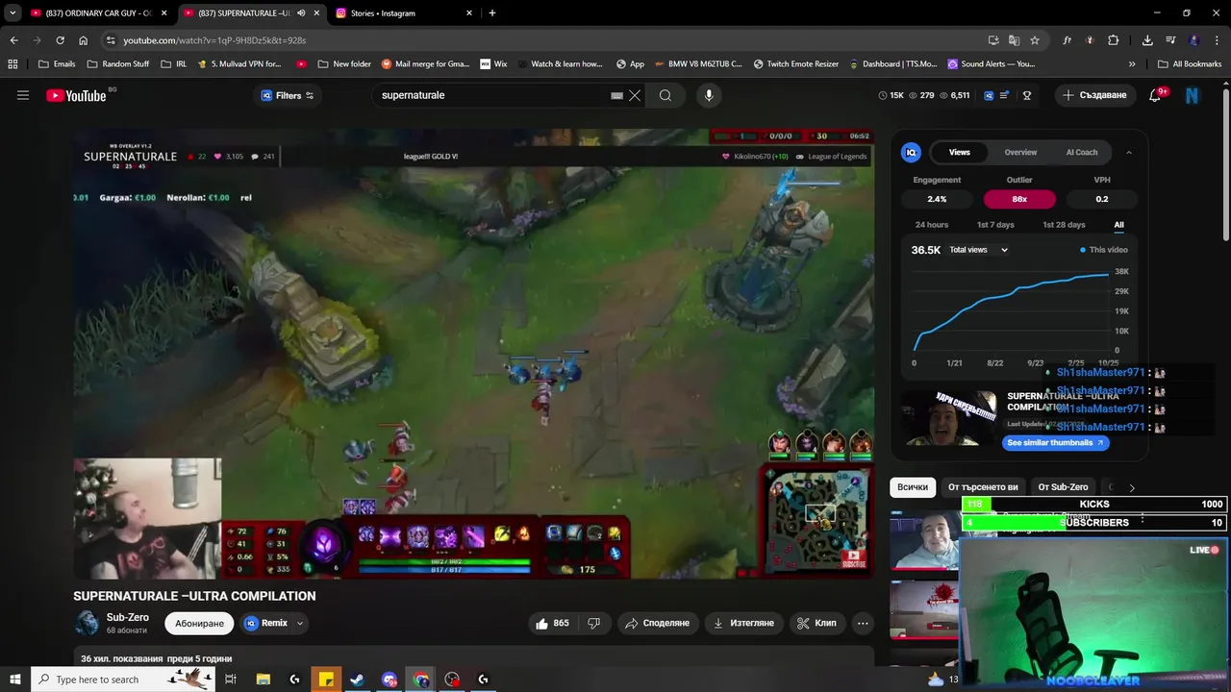Image resolution: width=1231 pixels, height=692 pixels.
Task: Open the Chrome tab search dropdown
Action: click(x=13, y=13)
